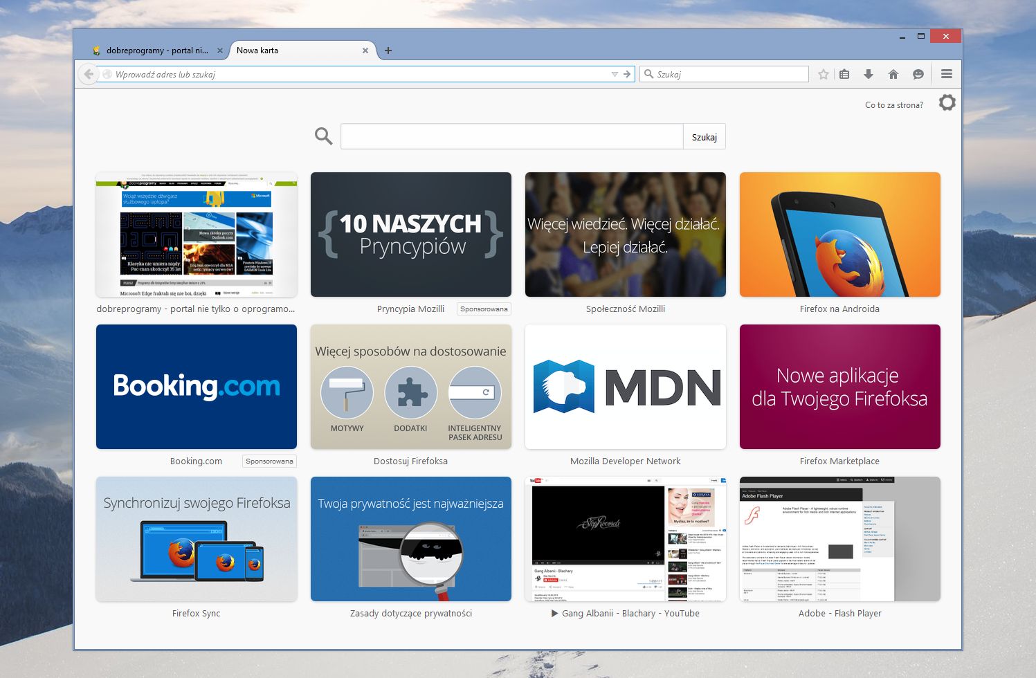1036x678 pixels.
Task: Click the 'Co to za strona?' link
Action: click(x=894, y=105)
